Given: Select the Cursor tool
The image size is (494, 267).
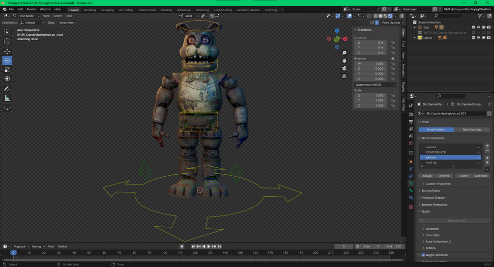Looking at the screenshot, I should 7,42.
